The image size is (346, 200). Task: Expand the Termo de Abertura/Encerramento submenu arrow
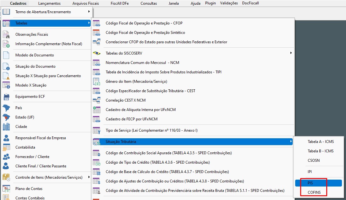[89, 12]
